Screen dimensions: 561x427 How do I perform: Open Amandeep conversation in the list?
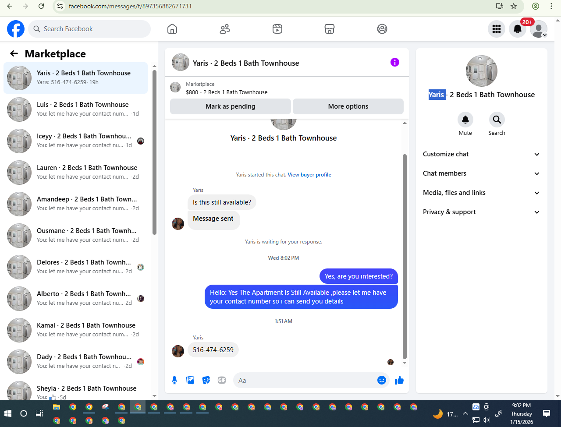click(76, 204)
